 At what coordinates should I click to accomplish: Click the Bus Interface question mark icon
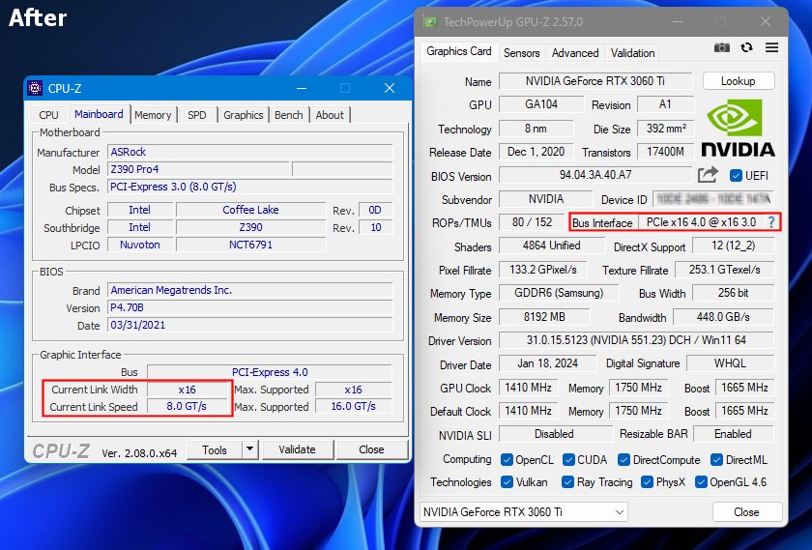(x=771, y=222)
